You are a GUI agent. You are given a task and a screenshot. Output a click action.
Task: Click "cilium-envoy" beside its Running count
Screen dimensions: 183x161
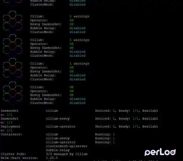pos(58,138)
